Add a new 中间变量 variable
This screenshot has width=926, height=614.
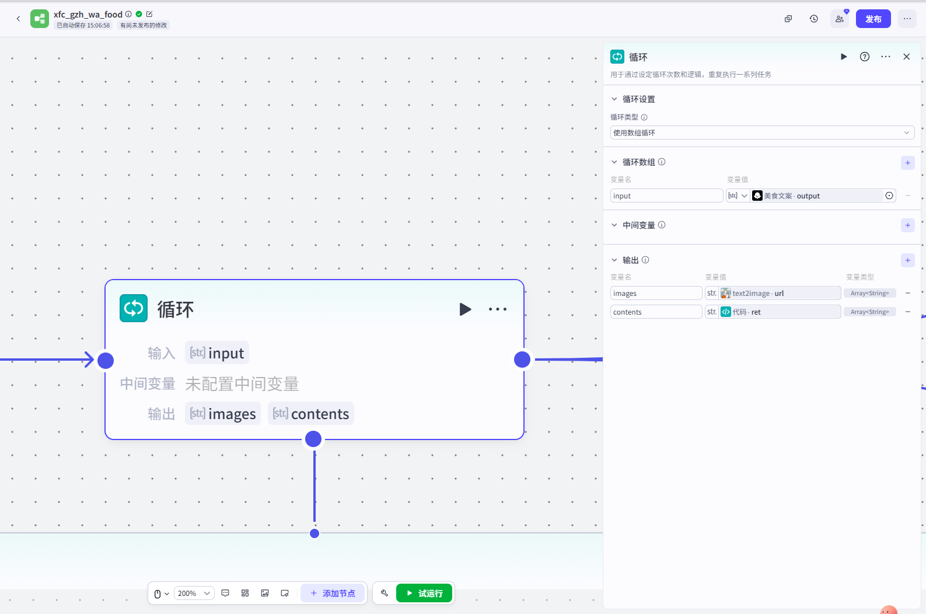click(x=907, y=225)
